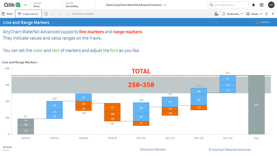
Task: Open the notifications bell
Action: pos(253,5)
